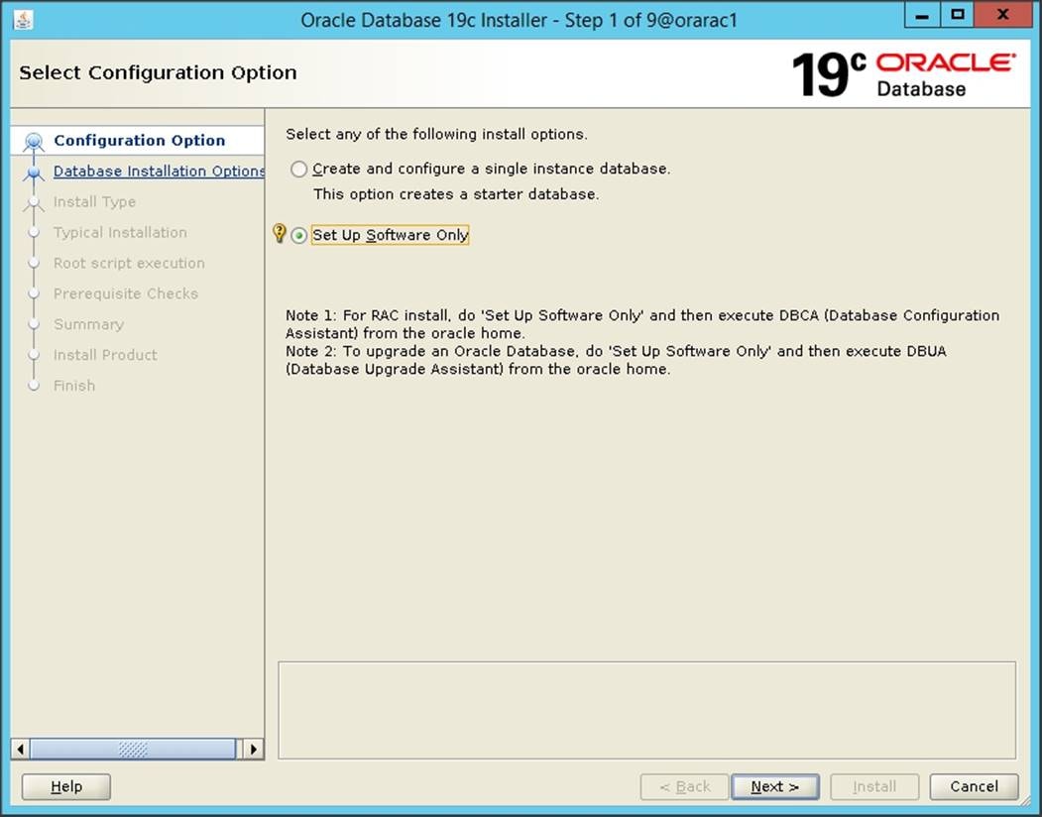Open the Help button
Image resolution: width=1042 pixels, height=817 pixels.
66,786
